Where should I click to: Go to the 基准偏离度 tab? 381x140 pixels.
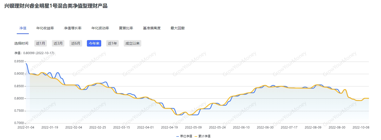coord(152,28)
